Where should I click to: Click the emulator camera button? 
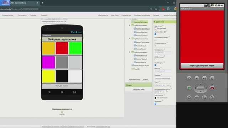pyautogui.click(x=189, y=78)
